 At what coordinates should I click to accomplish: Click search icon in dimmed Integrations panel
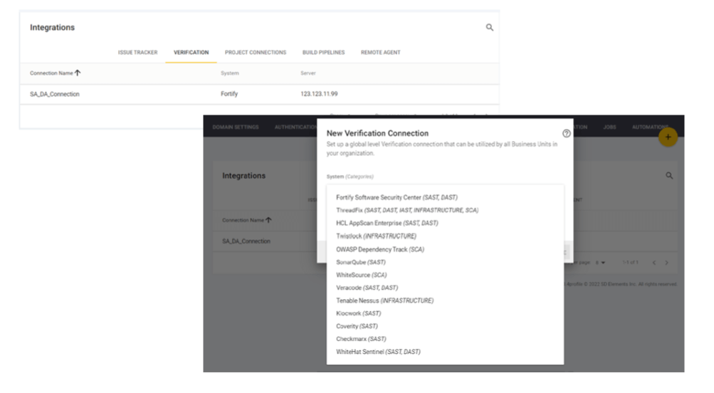click(669, 175)
